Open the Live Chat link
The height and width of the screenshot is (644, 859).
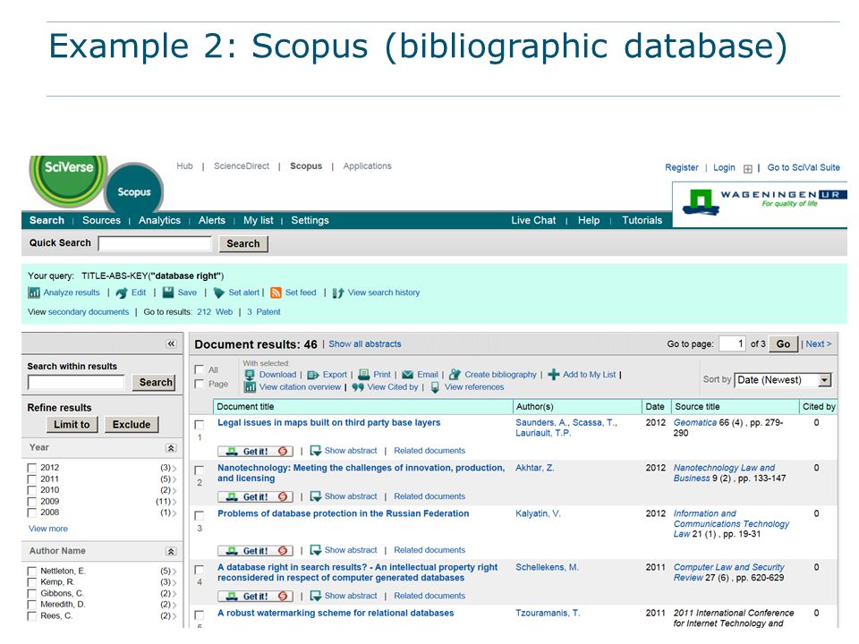[x=533, y=220]
